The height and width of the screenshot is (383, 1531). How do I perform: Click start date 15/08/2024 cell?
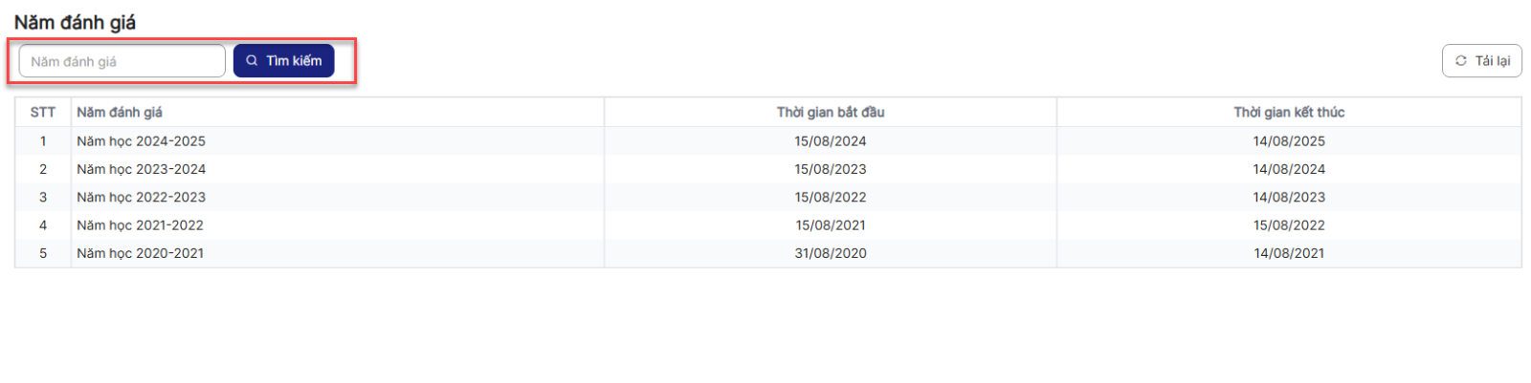pos(831,141)
